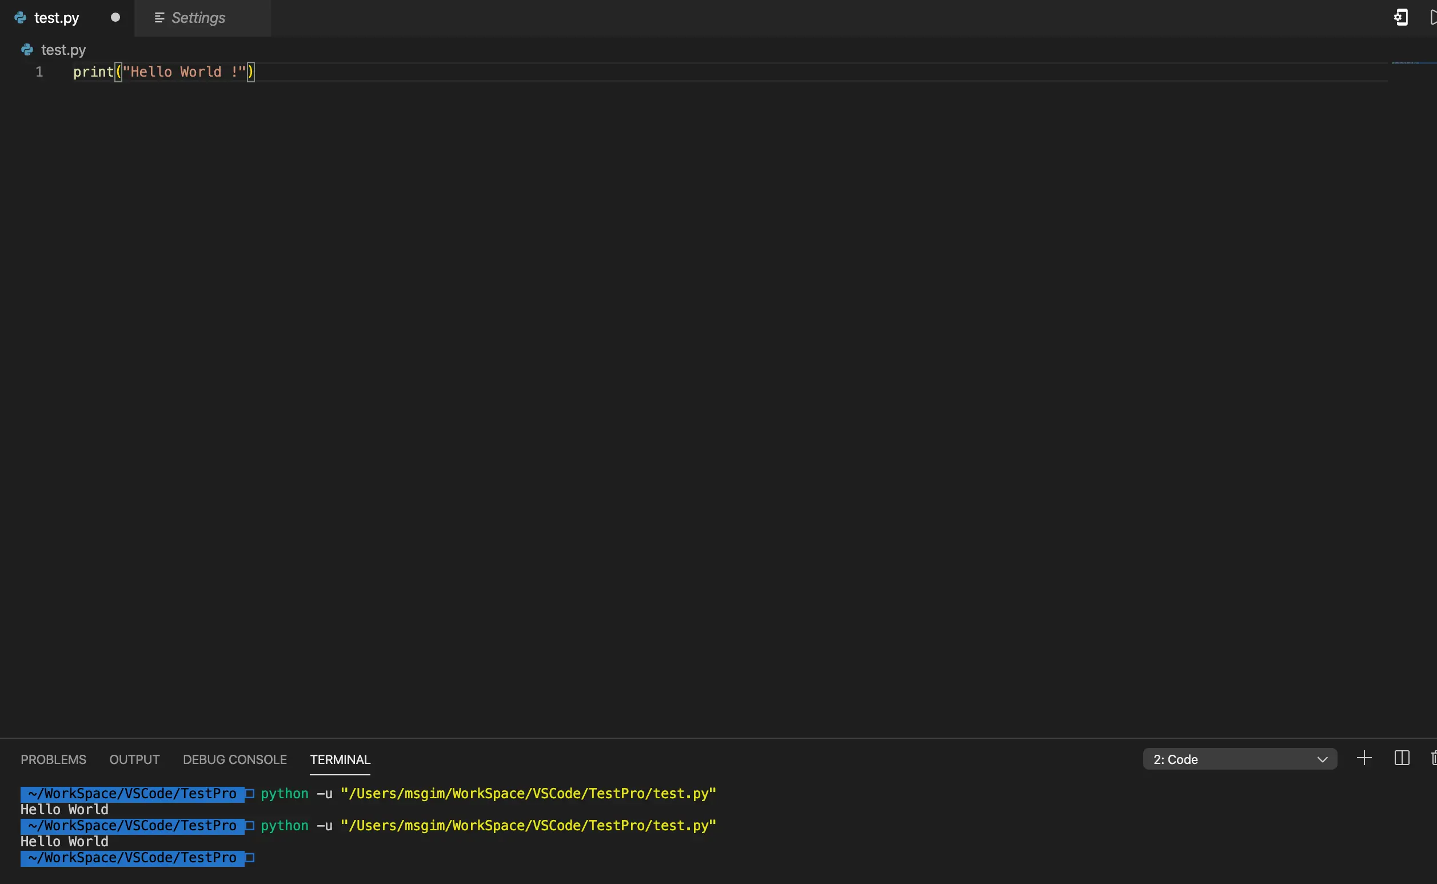1437x884 pixels.
Task: Click the first test.py path in the terminal
Action: (528, 794)
